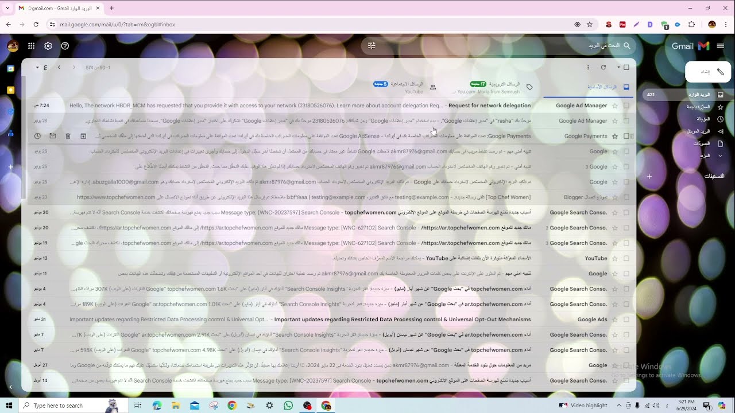Click the search magnifier icon in Gmail

pos(627,45)
